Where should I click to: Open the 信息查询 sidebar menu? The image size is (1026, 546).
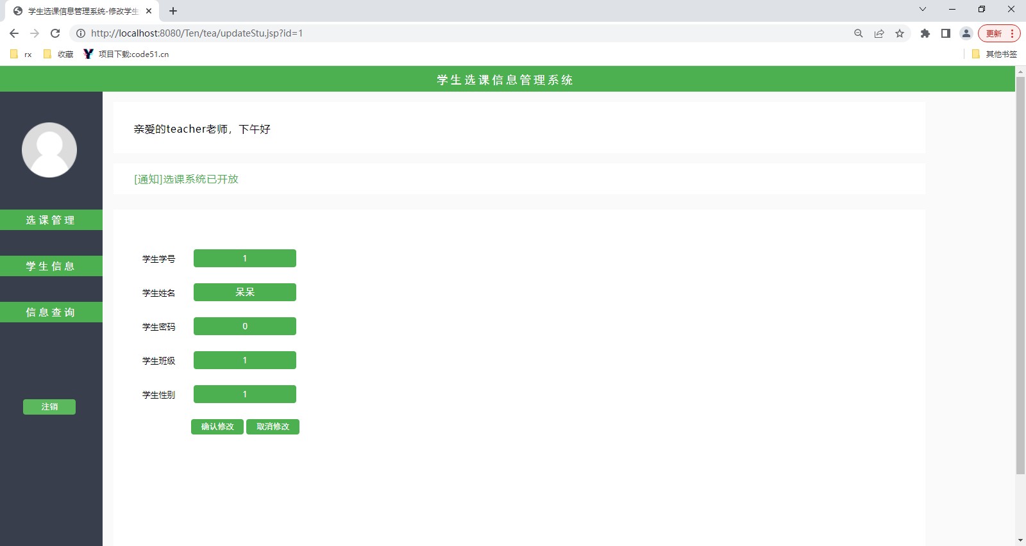point(51,312)
